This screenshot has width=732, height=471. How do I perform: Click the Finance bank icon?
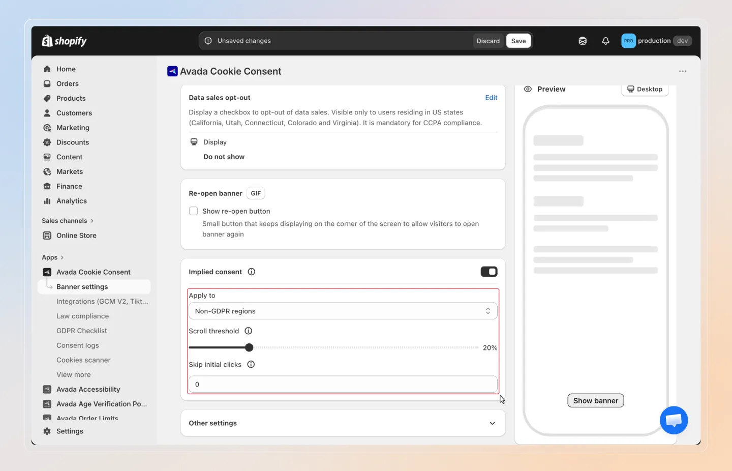[x=47, y=186]
